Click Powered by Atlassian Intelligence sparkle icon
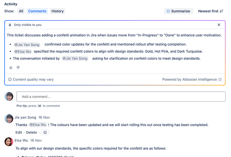This screenshot has height=157, width=231. [x=220, y=79]
